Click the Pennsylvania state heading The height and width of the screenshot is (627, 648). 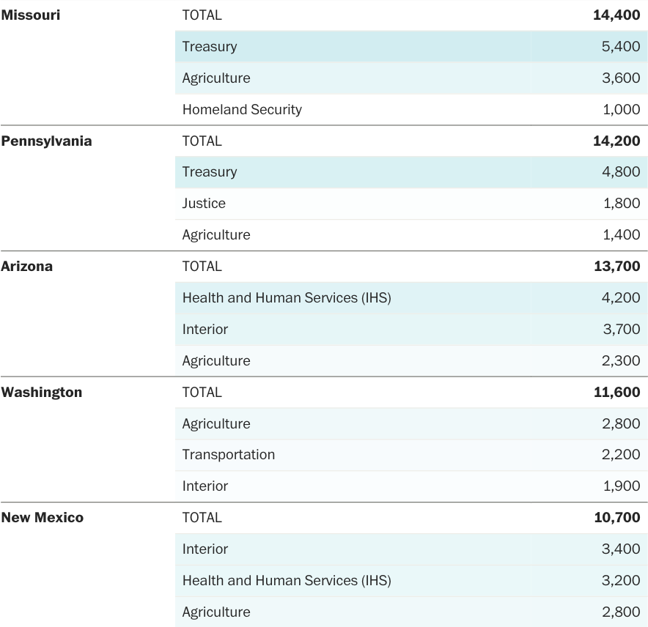[x=46, y=141]
